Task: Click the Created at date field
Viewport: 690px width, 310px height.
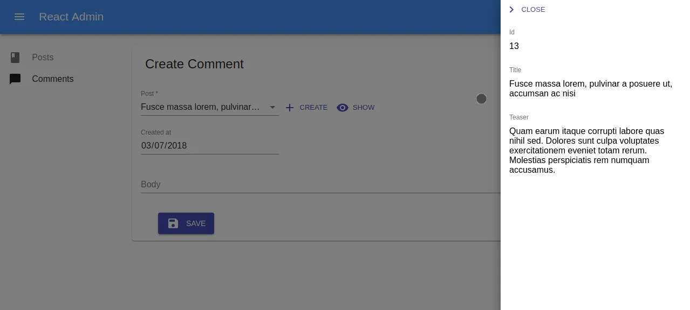Action: 209,146
